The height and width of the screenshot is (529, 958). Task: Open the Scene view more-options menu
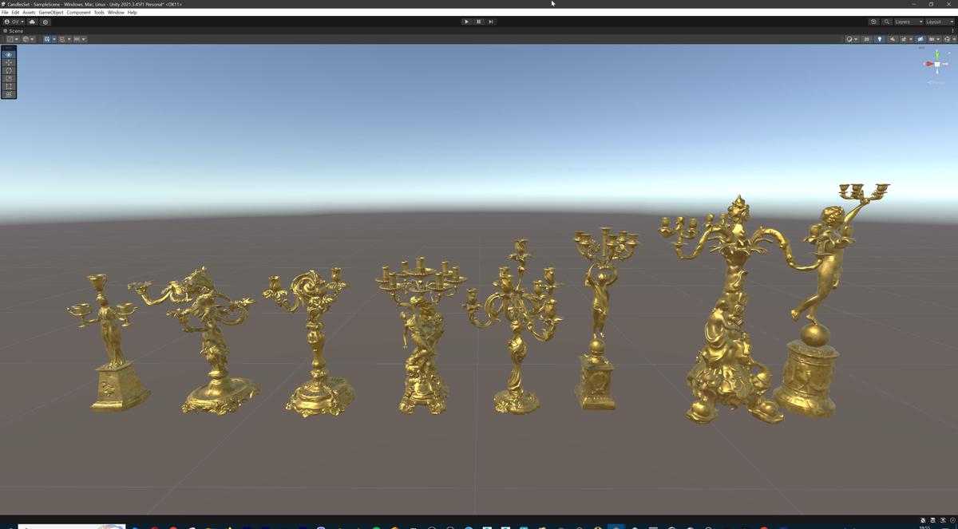(x=952, y=30)
